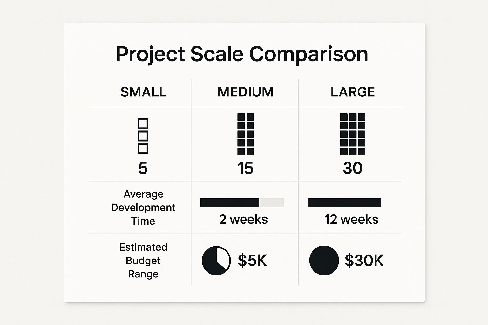Click the Estimated Budget Range row label
The image size is (488, 325).
(x=143, y=260)
